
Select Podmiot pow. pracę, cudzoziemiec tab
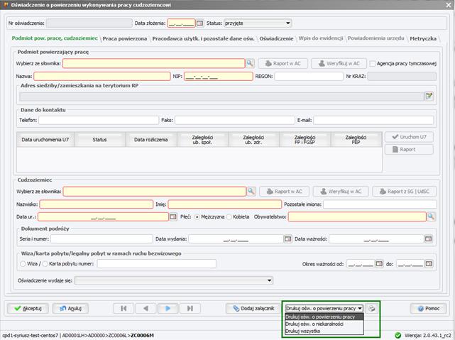55,38
